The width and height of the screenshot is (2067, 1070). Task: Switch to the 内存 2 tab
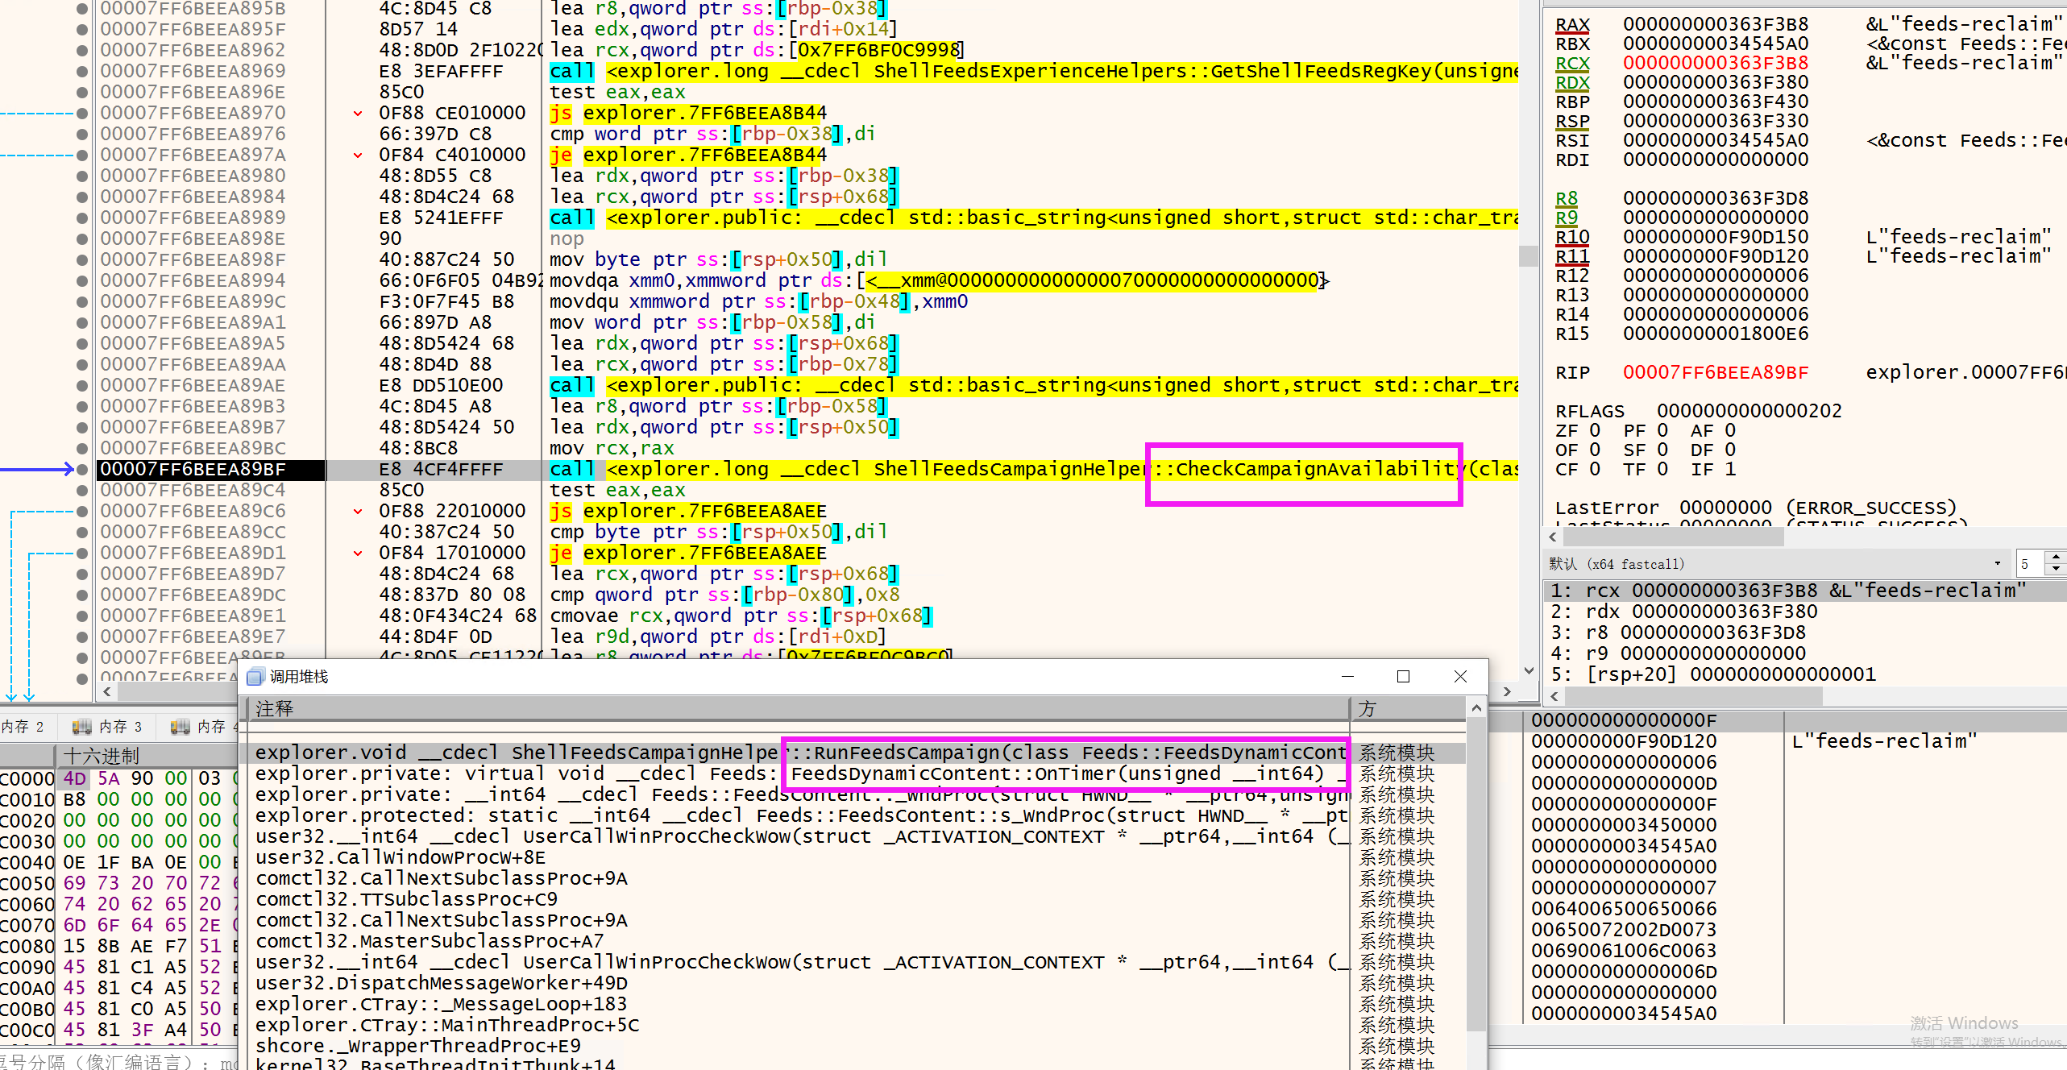point(23,727)
